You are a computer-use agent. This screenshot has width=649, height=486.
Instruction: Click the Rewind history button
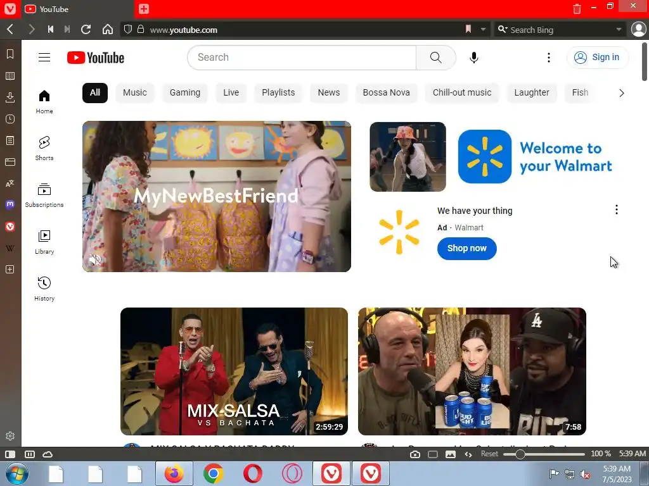51,29
